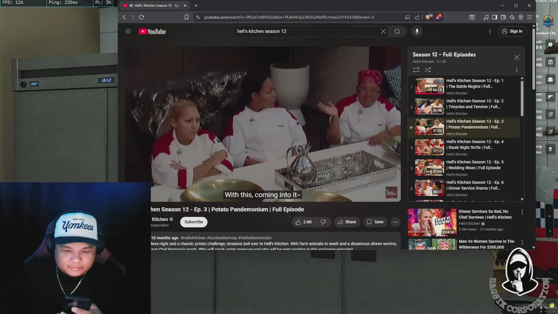This screenshot has width=558, height=314.
Task: Open Ep. 5 Wedding Woes thumbnail
Action: coord(429,167)
